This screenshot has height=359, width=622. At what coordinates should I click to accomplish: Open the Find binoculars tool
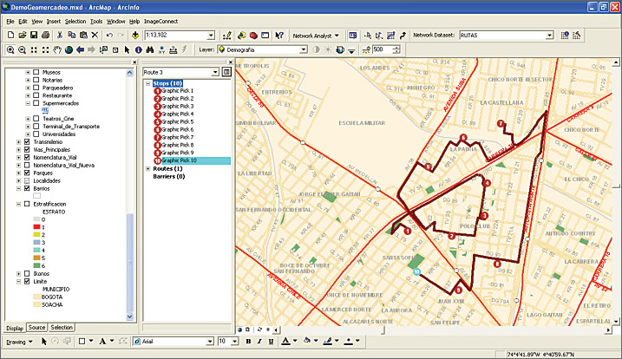(150, 49)
